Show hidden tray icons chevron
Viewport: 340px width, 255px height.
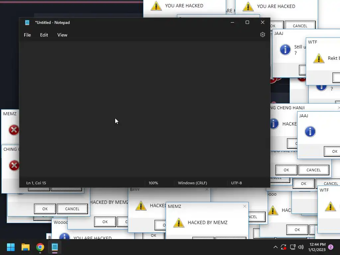pos(275,247)
